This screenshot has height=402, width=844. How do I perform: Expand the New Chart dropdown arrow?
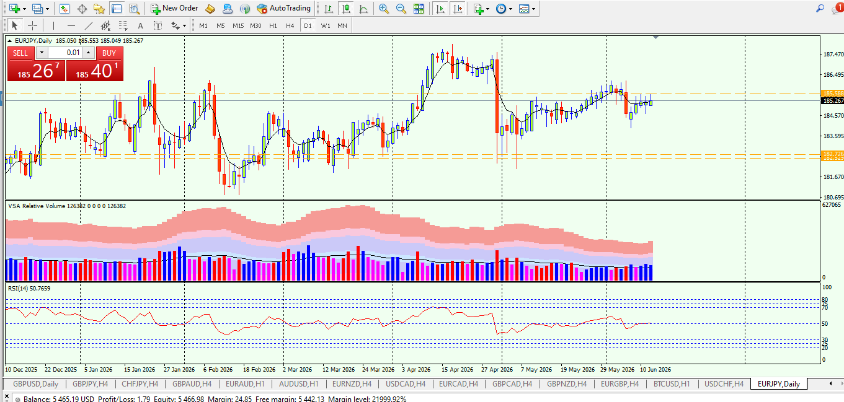coord(24,9)
